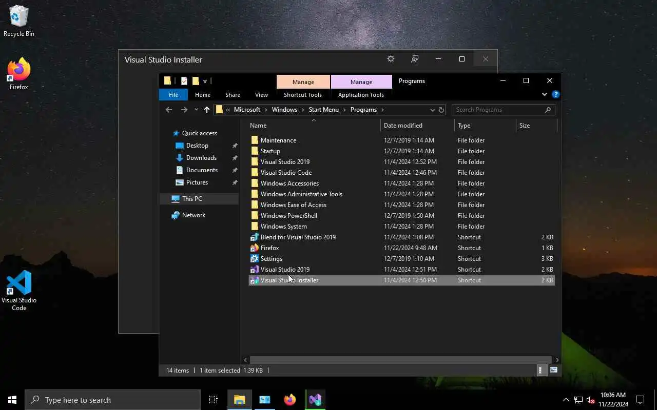Refresh the Programs folder view

click(441, 110)
